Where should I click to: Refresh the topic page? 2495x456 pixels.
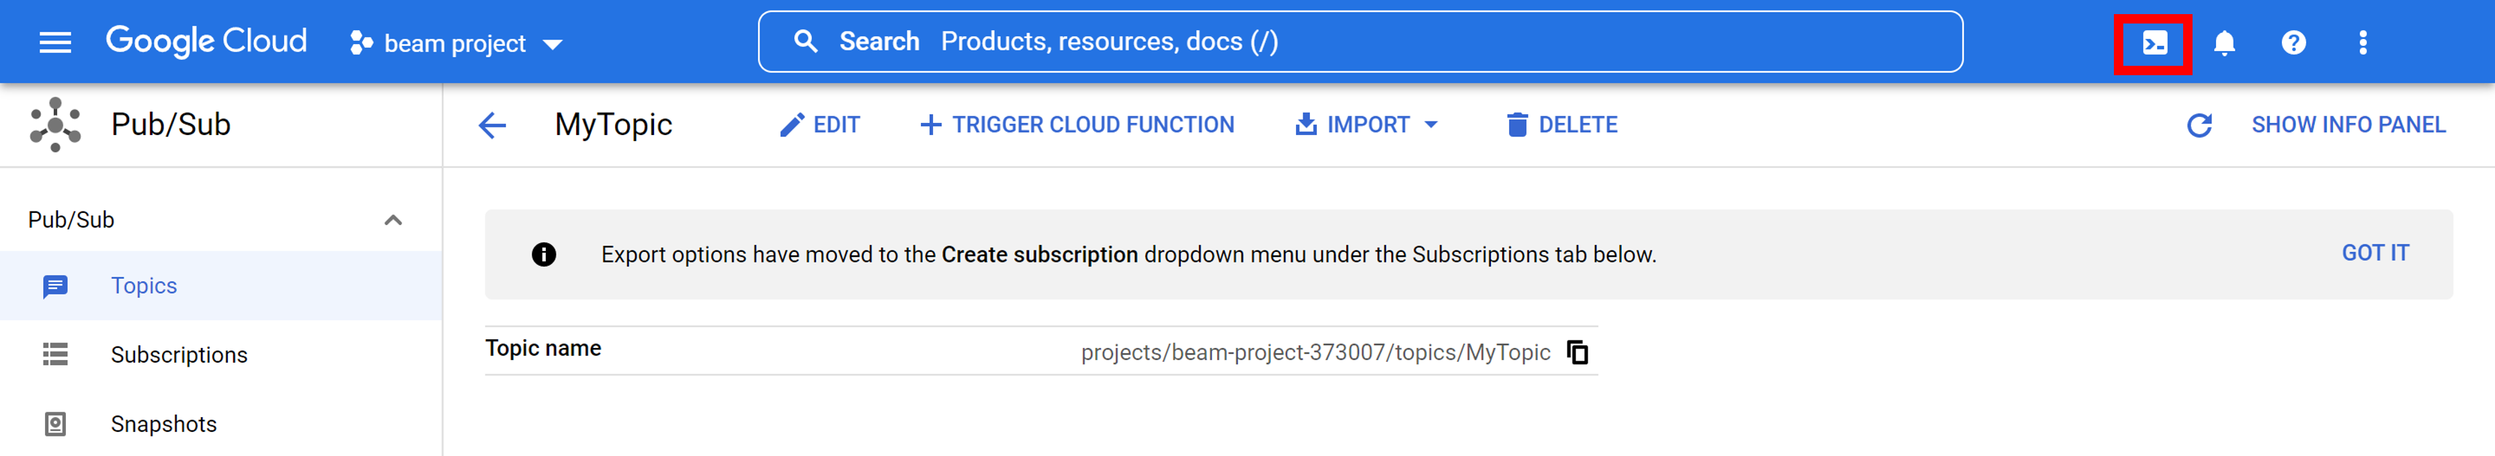point(2199,125)
